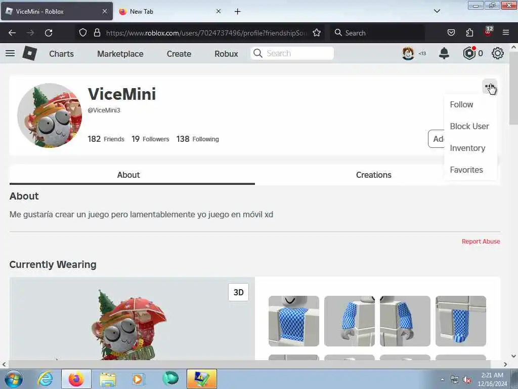This screenshot has height=389, width=518.
Task: Bookmark this page with the star icon
Action: point(317,33)
